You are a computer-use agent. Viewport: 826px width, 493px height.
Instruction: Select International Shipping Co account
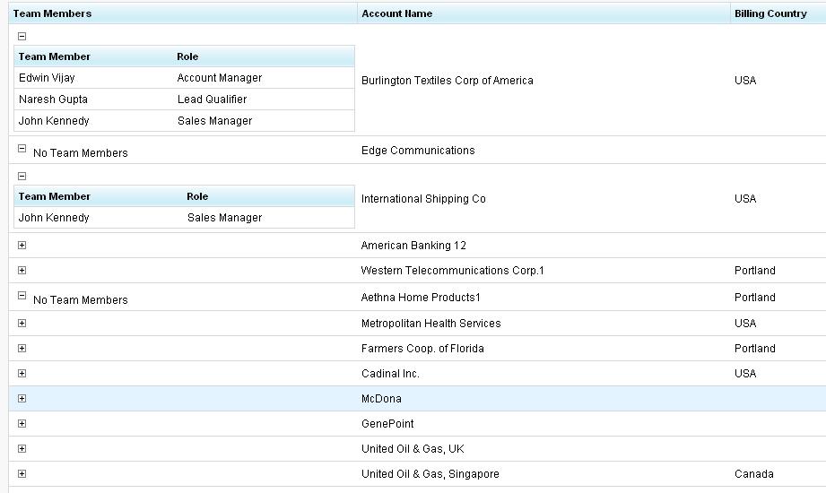click(423, 199)
